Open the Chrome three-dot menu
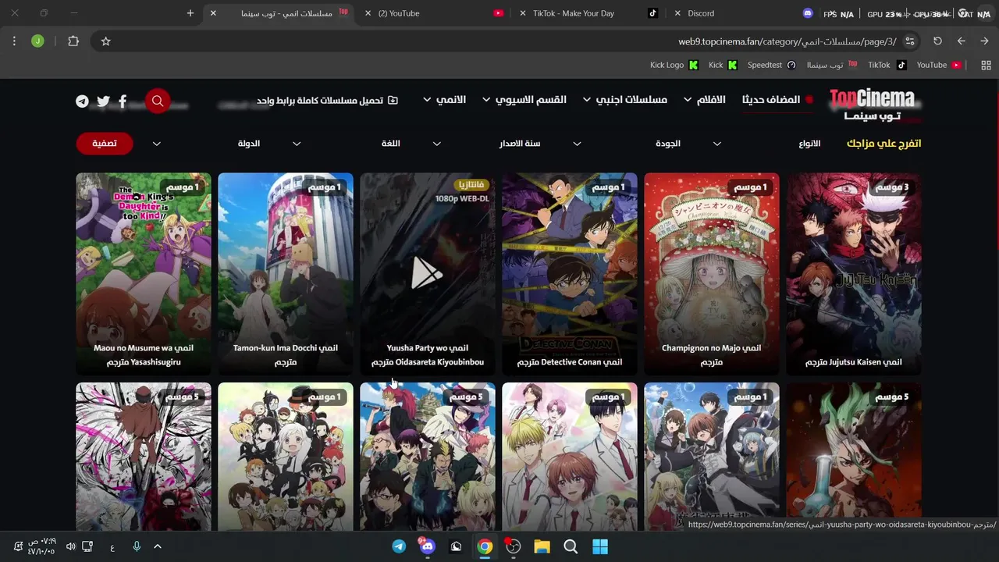This screenshot has width=999, height=562. pyautogui.click(x=14, y=41)
